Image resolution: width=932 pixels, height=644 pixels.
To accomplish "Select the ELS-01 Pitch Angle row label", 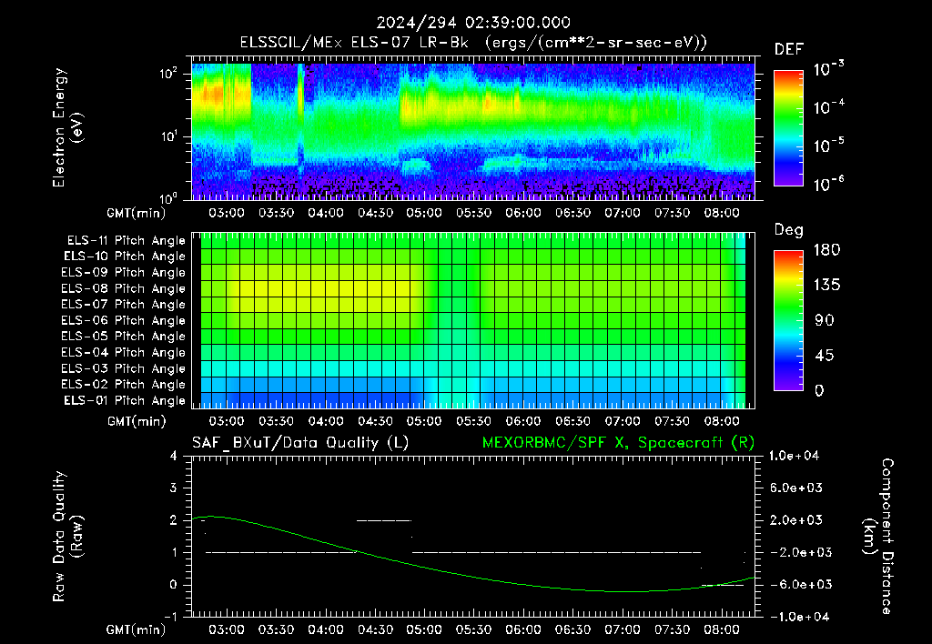I will pyautogui.click(x=125, y=401).
